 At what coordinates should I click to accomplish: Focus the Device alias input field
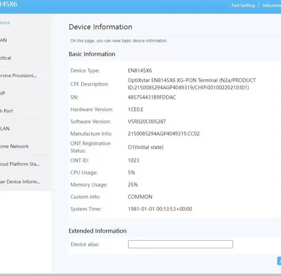[x=180, y=244]
